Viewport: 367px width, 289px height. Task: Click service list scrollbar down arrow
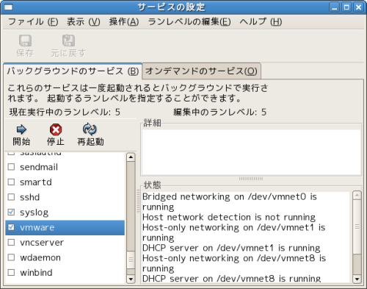click(131, 279)
